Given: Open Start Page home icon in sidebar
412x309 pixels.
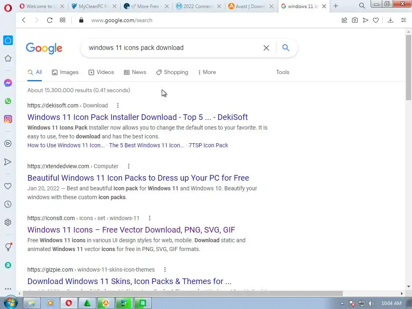Looking at the screenshot, I should 8,40.
